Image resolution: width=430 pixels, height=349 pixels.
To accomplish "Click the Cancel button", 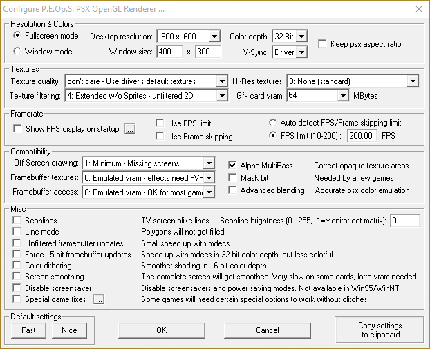I will 268,330.
